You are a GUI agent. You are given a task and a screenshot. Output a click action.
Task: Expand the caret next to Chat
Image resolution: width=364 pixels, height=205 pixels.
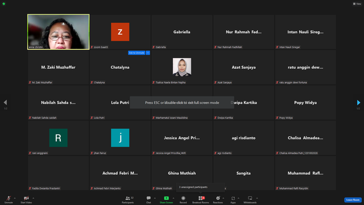tap(155, 198)
